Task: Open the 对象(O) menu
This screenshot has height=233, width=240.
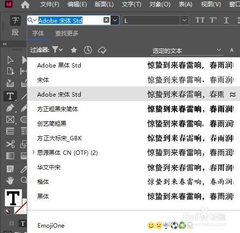Action: 160,4
